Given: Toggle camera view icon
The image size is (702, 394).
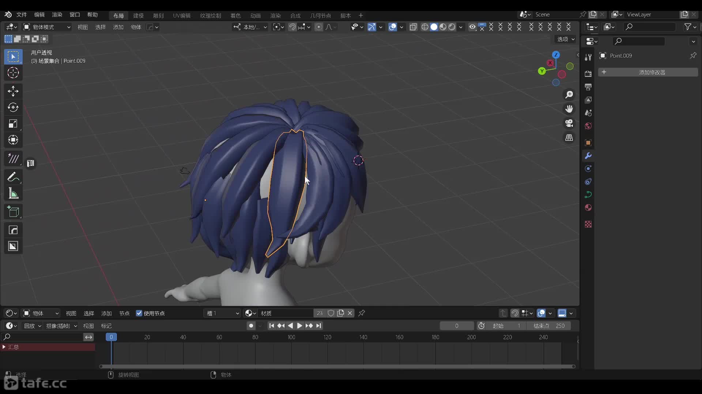Looking at the screenshot, I should [x=569, y=123].
